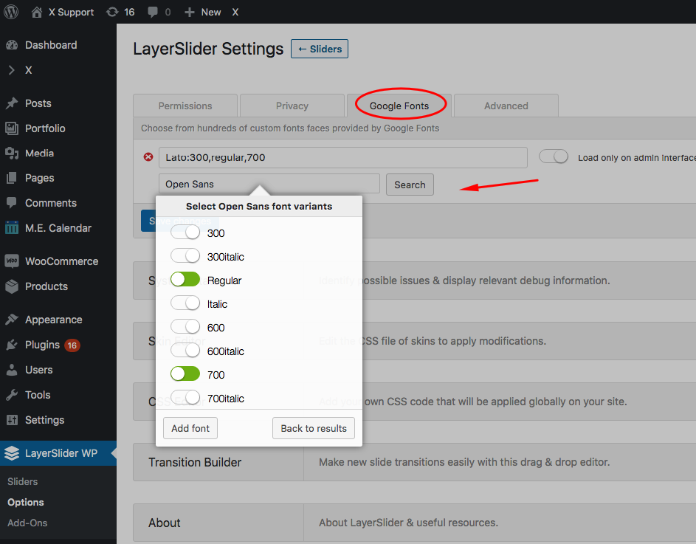Click the updates refresh icon showing 16

pyautogui.click(x=112, y=12)
